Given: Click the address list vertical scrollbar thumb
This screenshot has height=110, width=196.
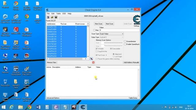Looking at the screenshot, I should (x=88, y=26).
